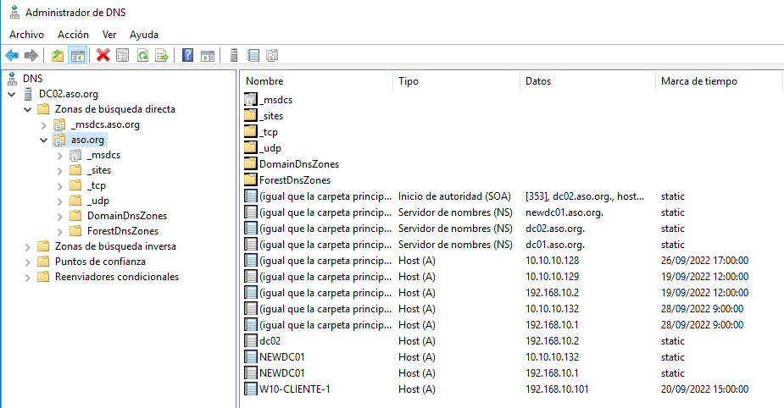Image resolution: width=784 pixels, height=408 pixels.
Task: Select the W10-CLIENTE-1 host record
Action: click(x=294, y=389)
